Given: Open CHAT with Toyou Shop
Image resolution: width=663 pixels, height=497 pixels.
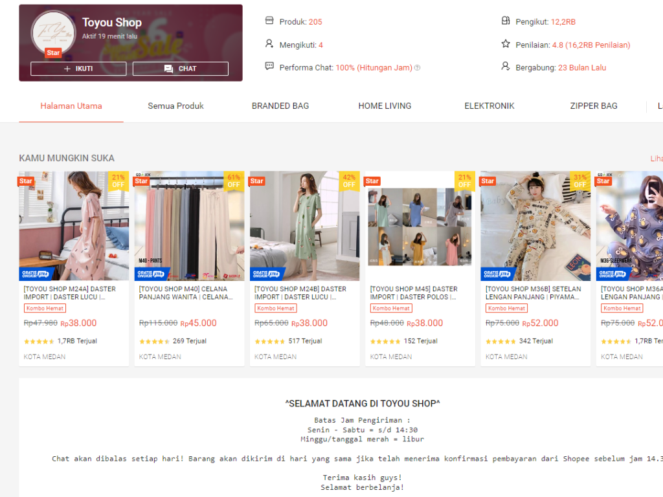Looking at the screenshot, I should (181, 69).
